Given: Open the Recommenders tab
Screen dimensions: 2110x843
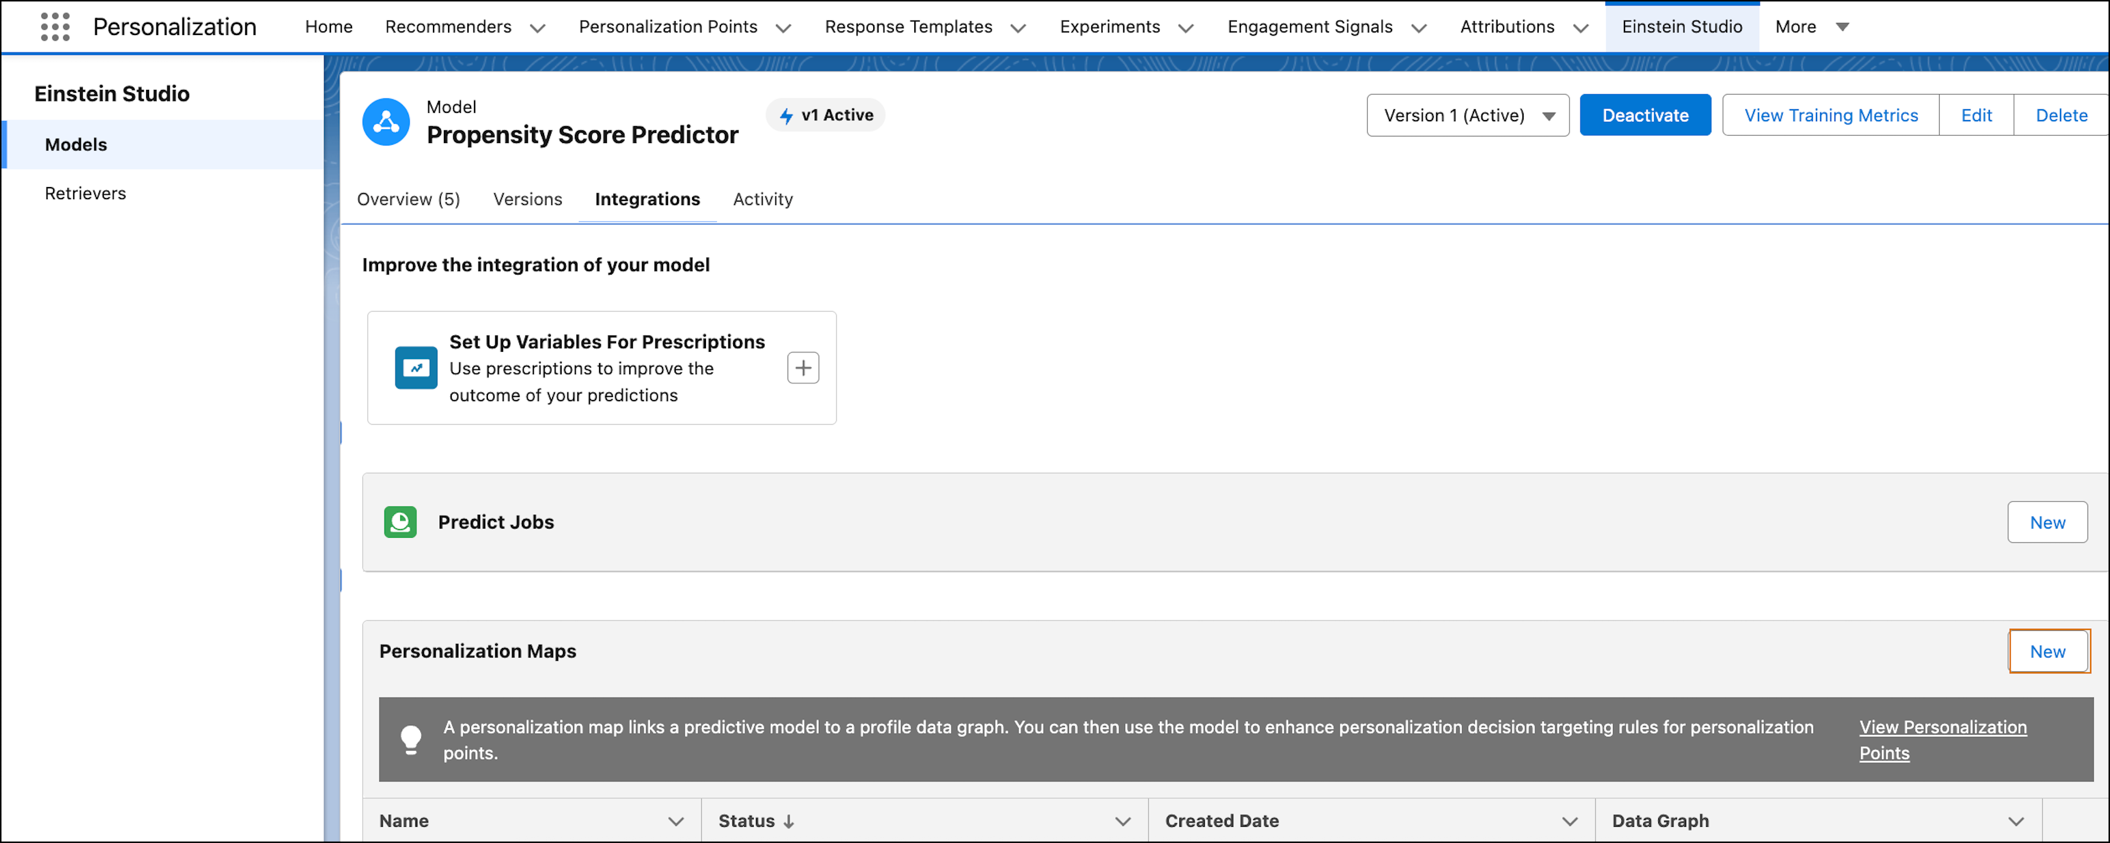Looking at the screenshot, I should tap(448, 27).
